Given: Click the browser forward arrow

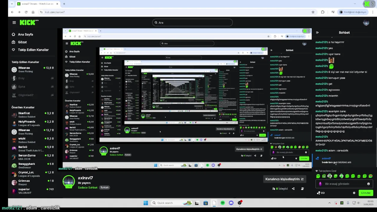Looking at the screenshot, I should point(19,12).
